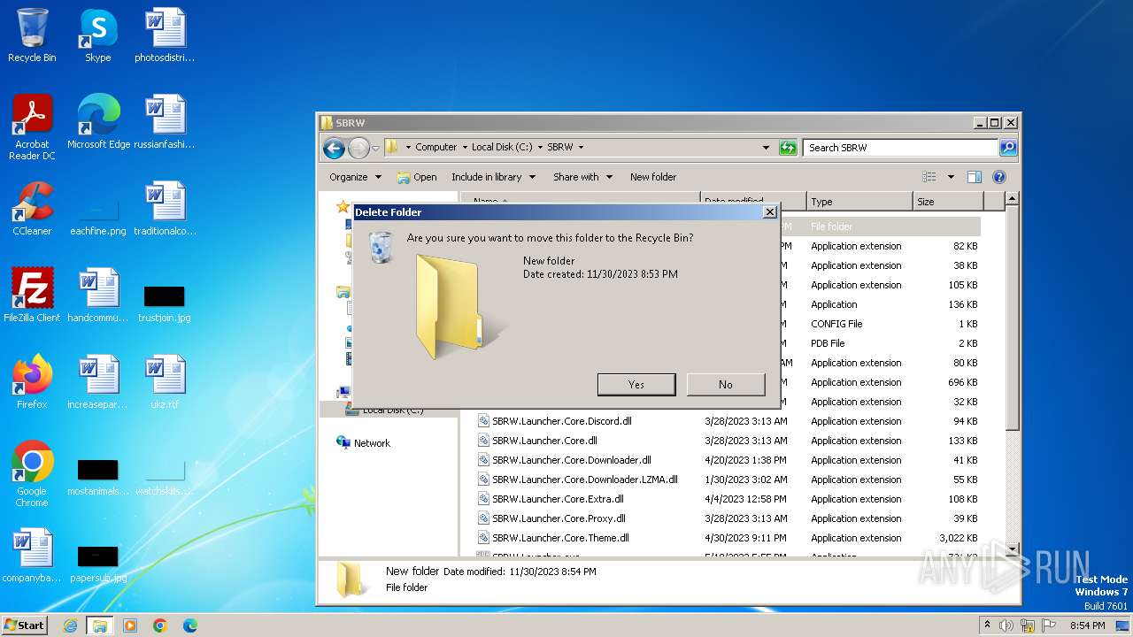Open Windows Explorer taskbar icon
Image resolution: width=1133 pixels, height=637 pixels.
[x=100, y=625]
